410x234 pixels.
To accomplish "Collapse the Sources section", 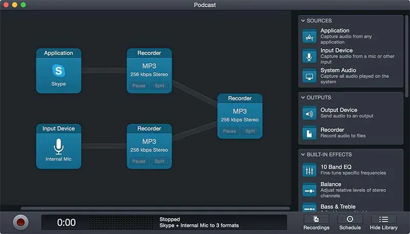I will pyautogui.click(x=303, y=21).
